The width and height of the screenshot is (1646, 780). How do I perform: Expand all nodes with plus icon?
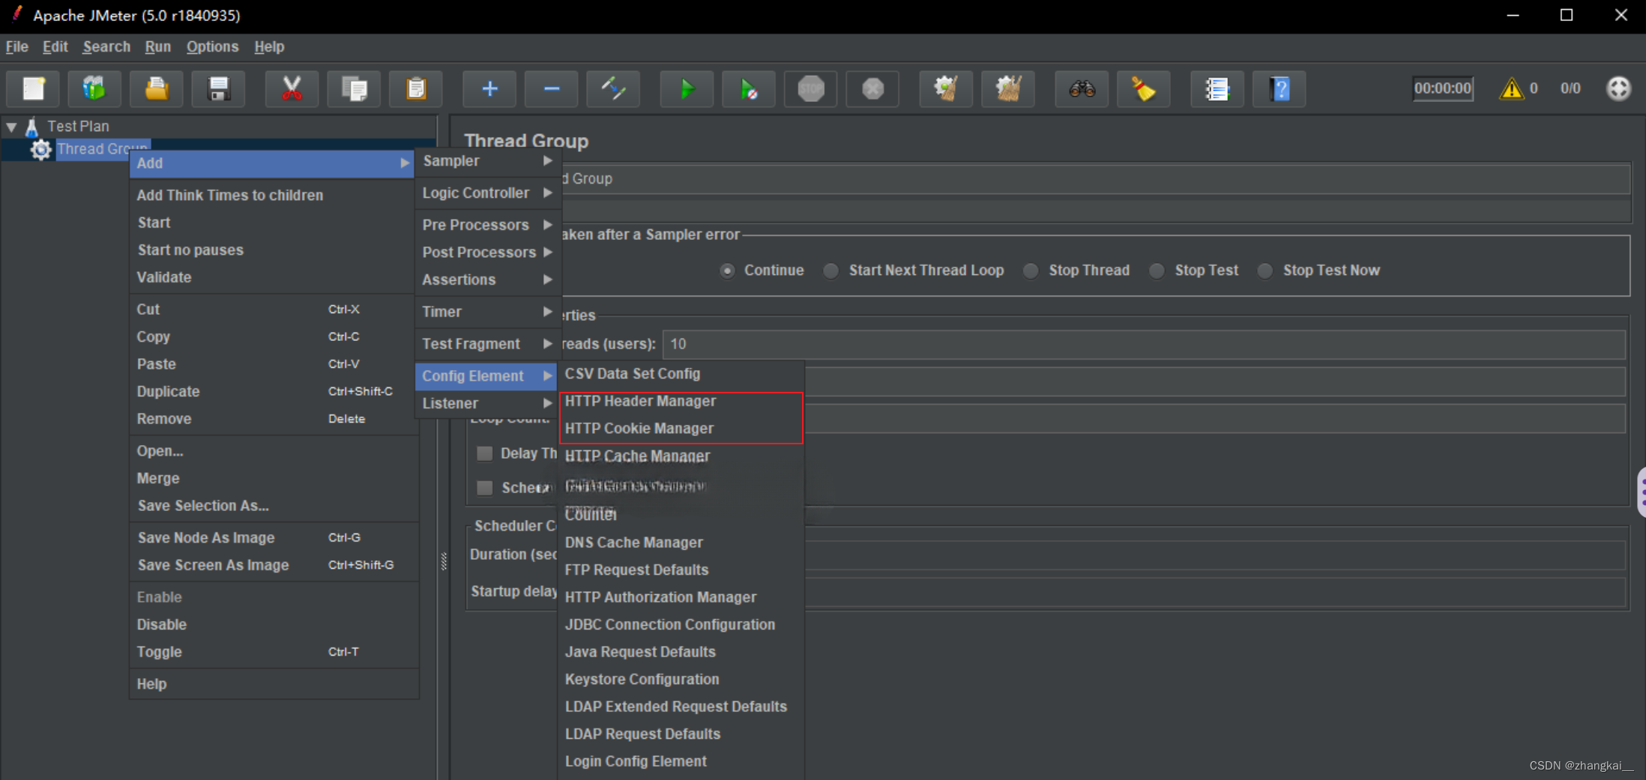click(489, 89)
